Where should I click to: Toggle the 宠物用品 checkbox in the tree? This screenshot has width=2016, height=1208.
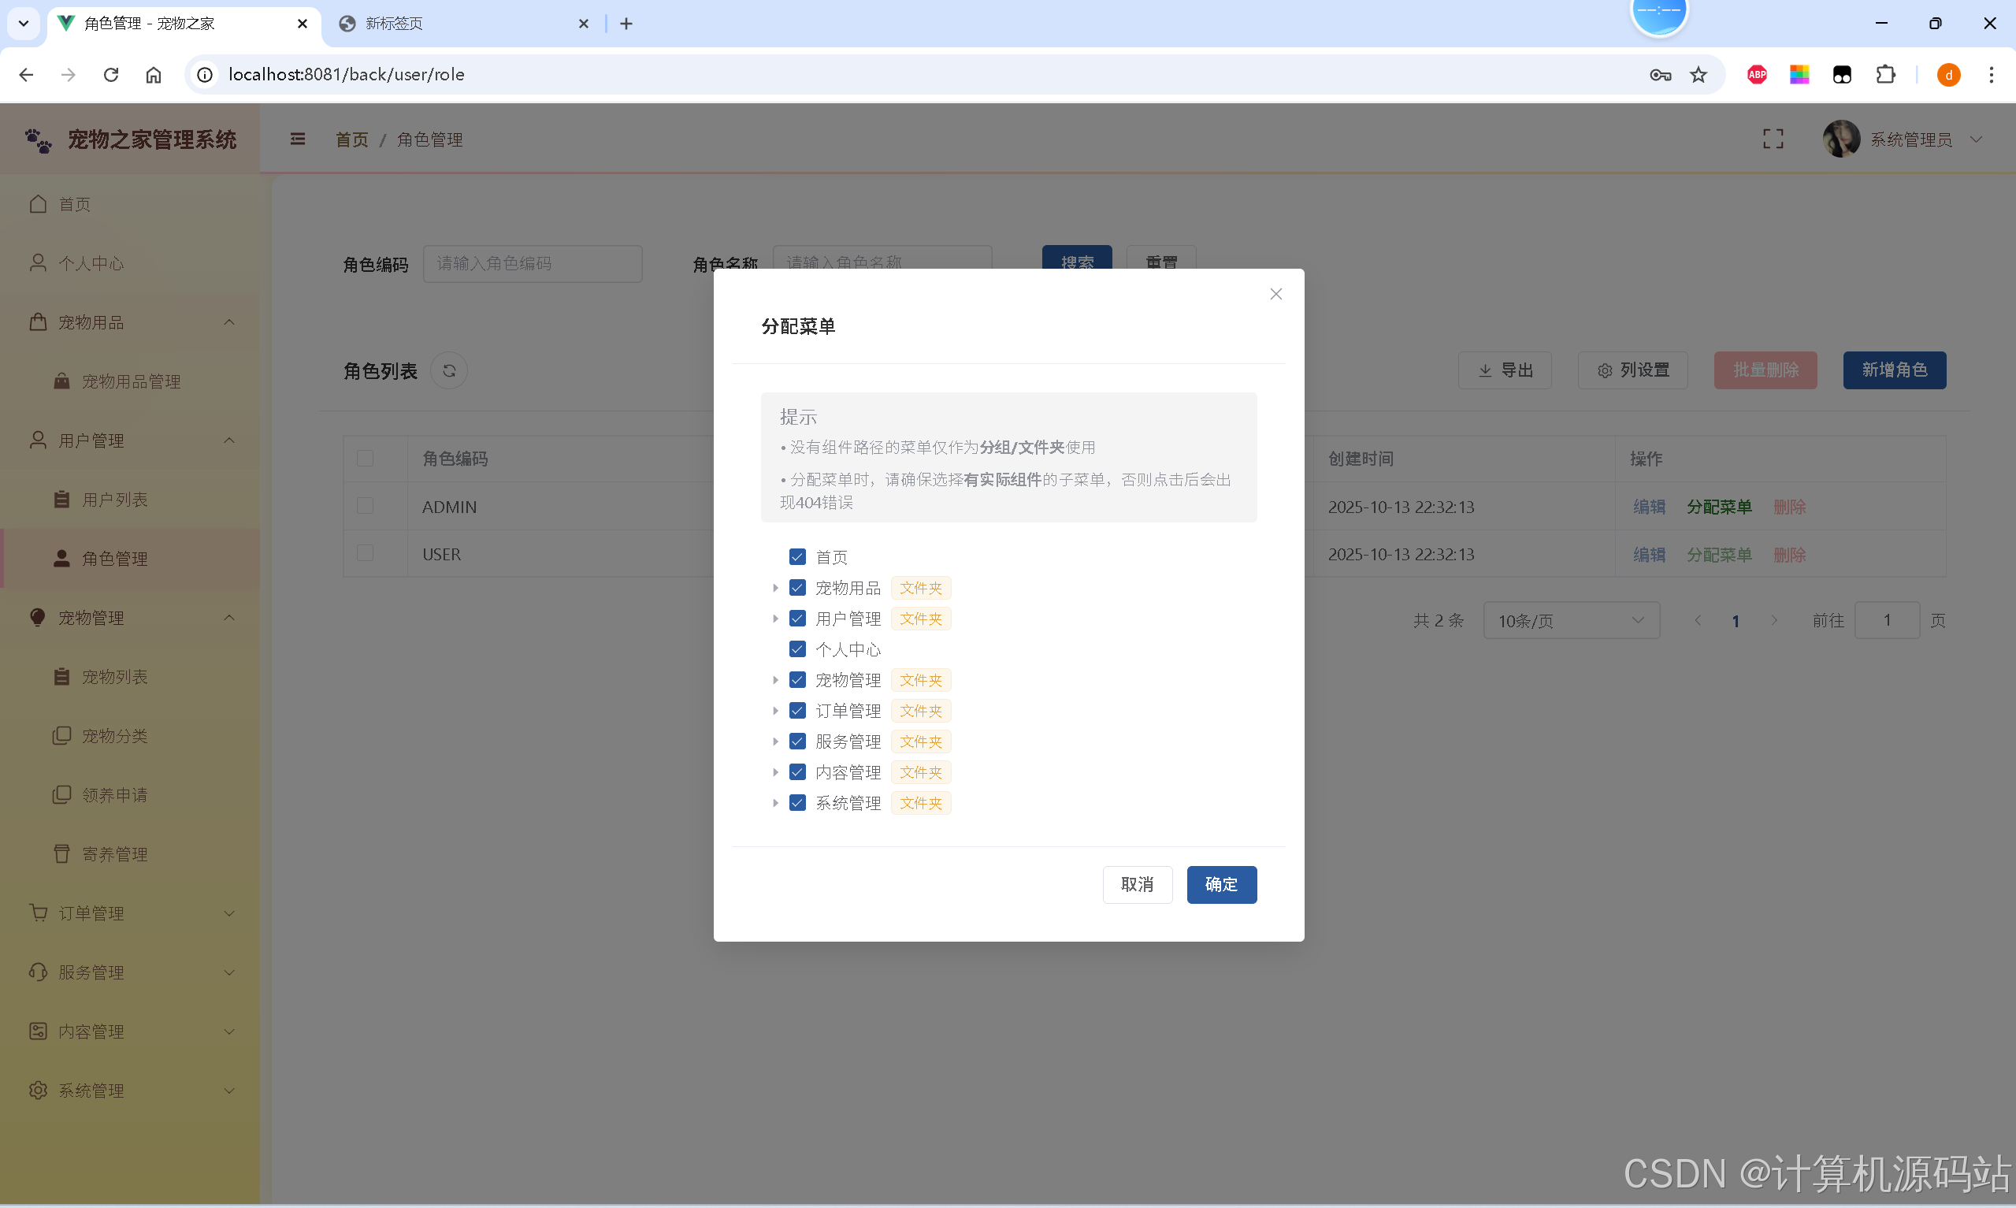click(x=797, y=588)
